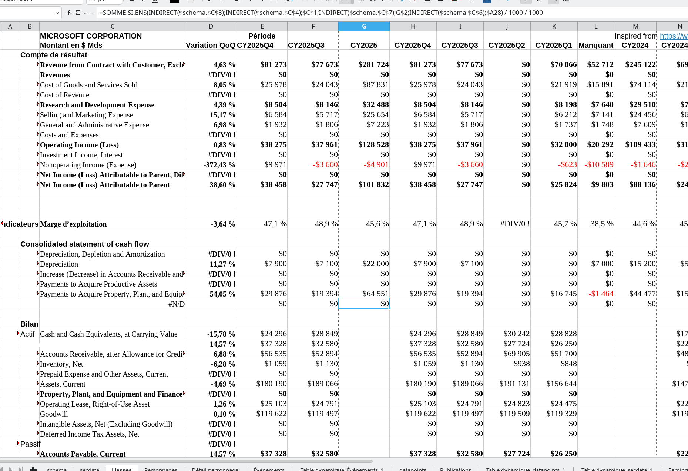The width and height of the screenshot is (688, 471).
Task: Select the 45,6 % margin cell
Action: click(364, 224)
